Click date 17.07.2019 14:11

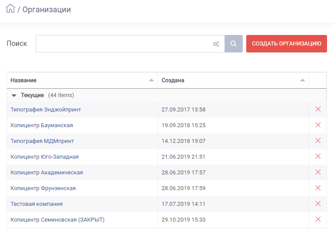tap(183, 204)
